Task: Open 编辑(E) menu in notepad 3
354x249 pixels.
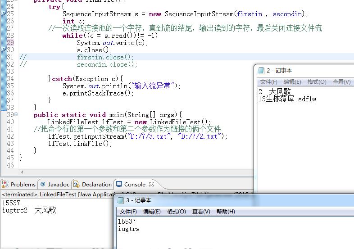Action: point(152,211)
